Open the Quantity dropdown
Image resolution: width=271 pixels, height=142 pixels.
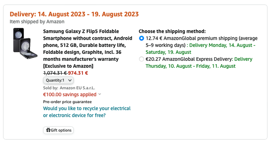(58, 80)
